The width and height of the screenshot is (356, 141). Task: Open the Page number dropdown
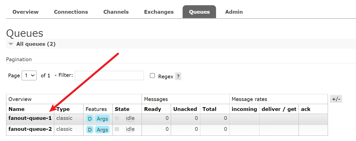point(29,75)
